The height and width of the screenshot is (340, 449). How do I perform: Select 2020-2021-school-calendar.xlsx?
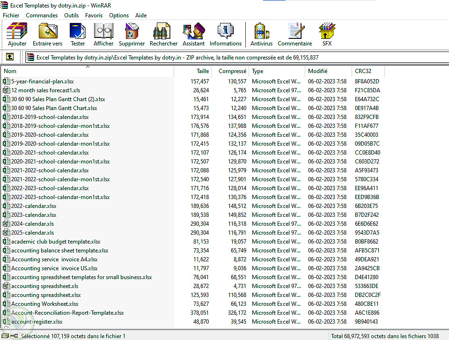(x=50, y=152)
